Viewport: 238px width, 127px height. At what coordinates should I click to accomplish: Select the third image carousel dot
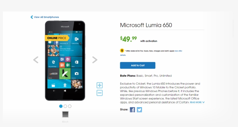pos(70,106)
